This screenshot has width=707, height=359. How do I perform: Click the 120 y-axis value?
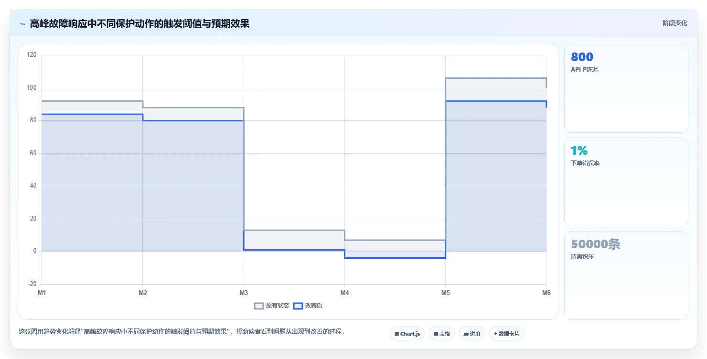[32, 55]
